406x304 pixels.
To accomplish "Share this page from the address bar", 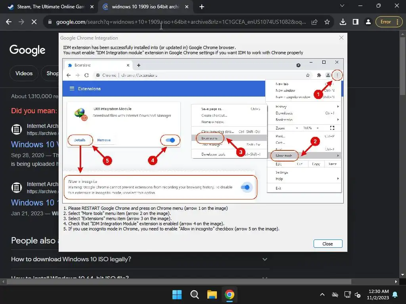I will pos(314,22).
